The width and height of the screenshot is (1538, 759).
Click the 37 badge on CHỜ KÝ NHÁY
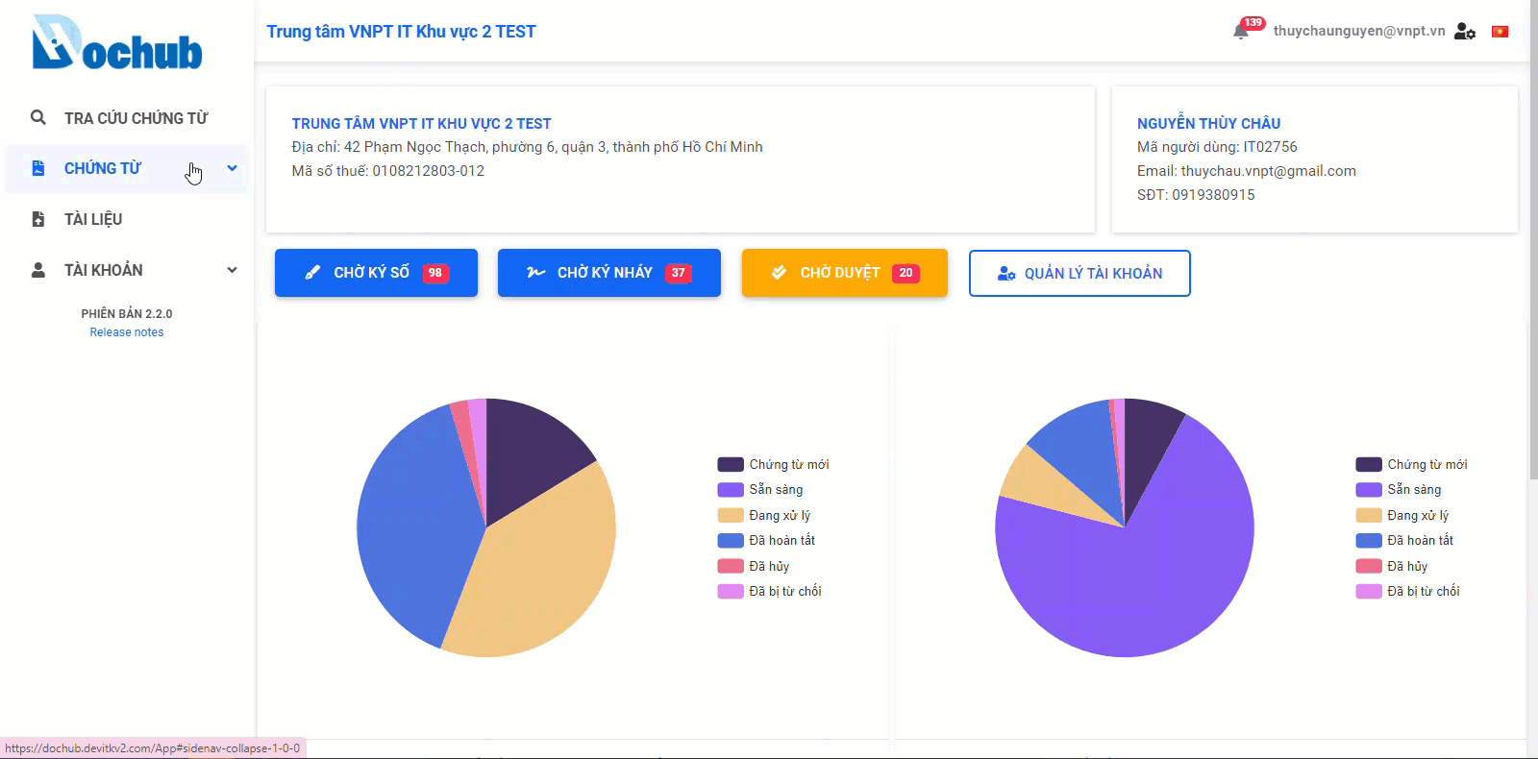coord(679,273)
